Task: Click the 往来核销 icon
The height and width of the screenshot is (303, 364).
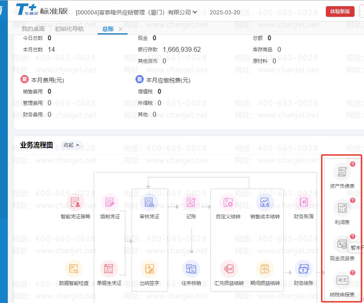Action: click(191, 269)
